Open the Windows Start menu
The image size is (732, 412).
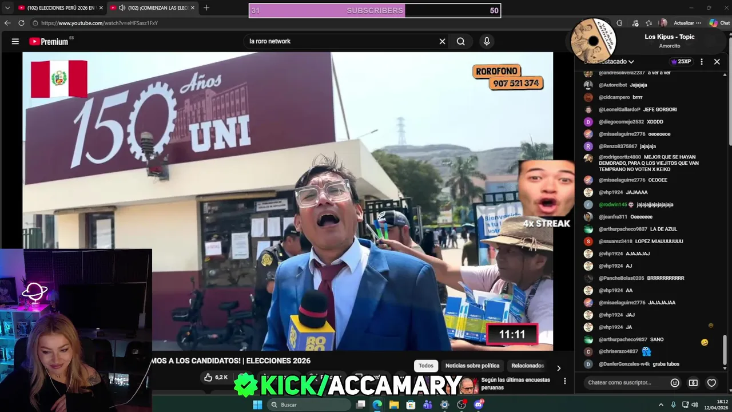coord(257,405)
